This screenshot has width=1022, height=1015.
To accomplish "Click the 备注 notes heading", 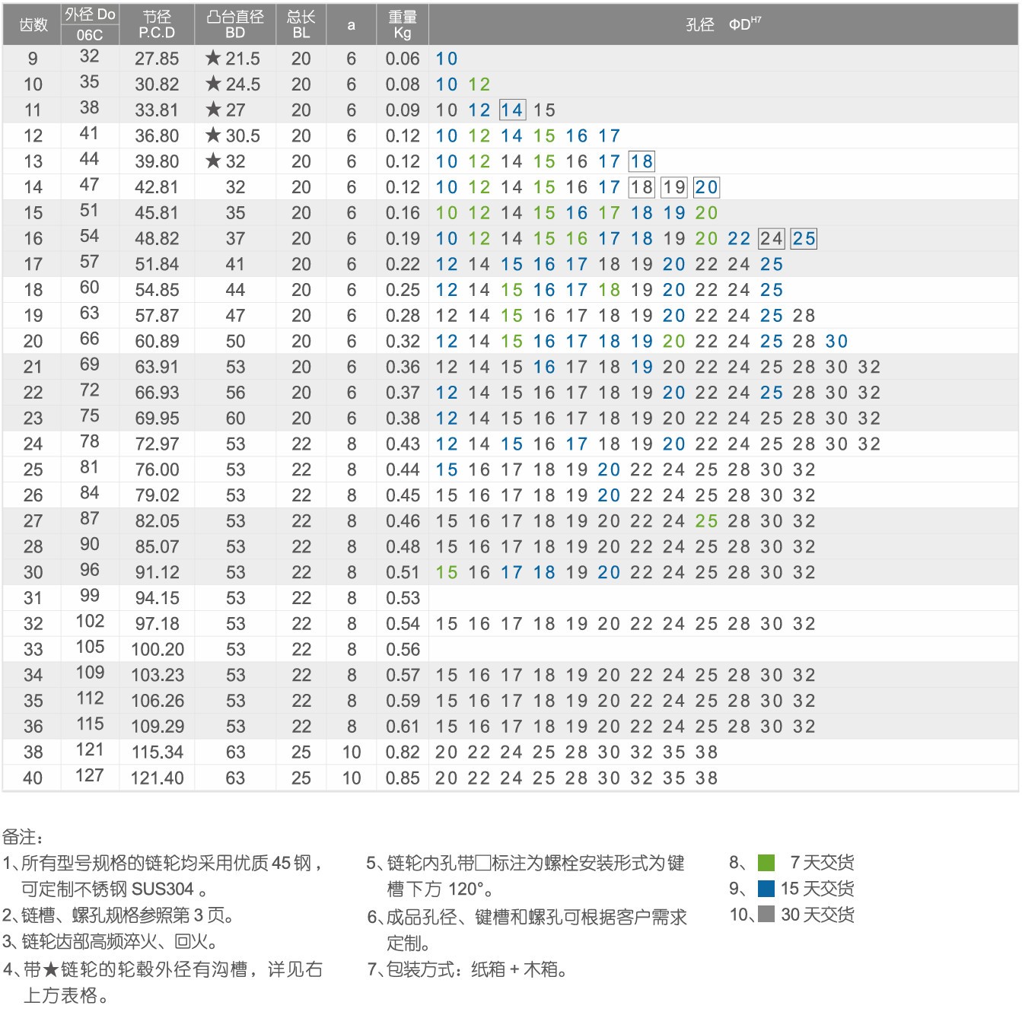I will (23, 837).
